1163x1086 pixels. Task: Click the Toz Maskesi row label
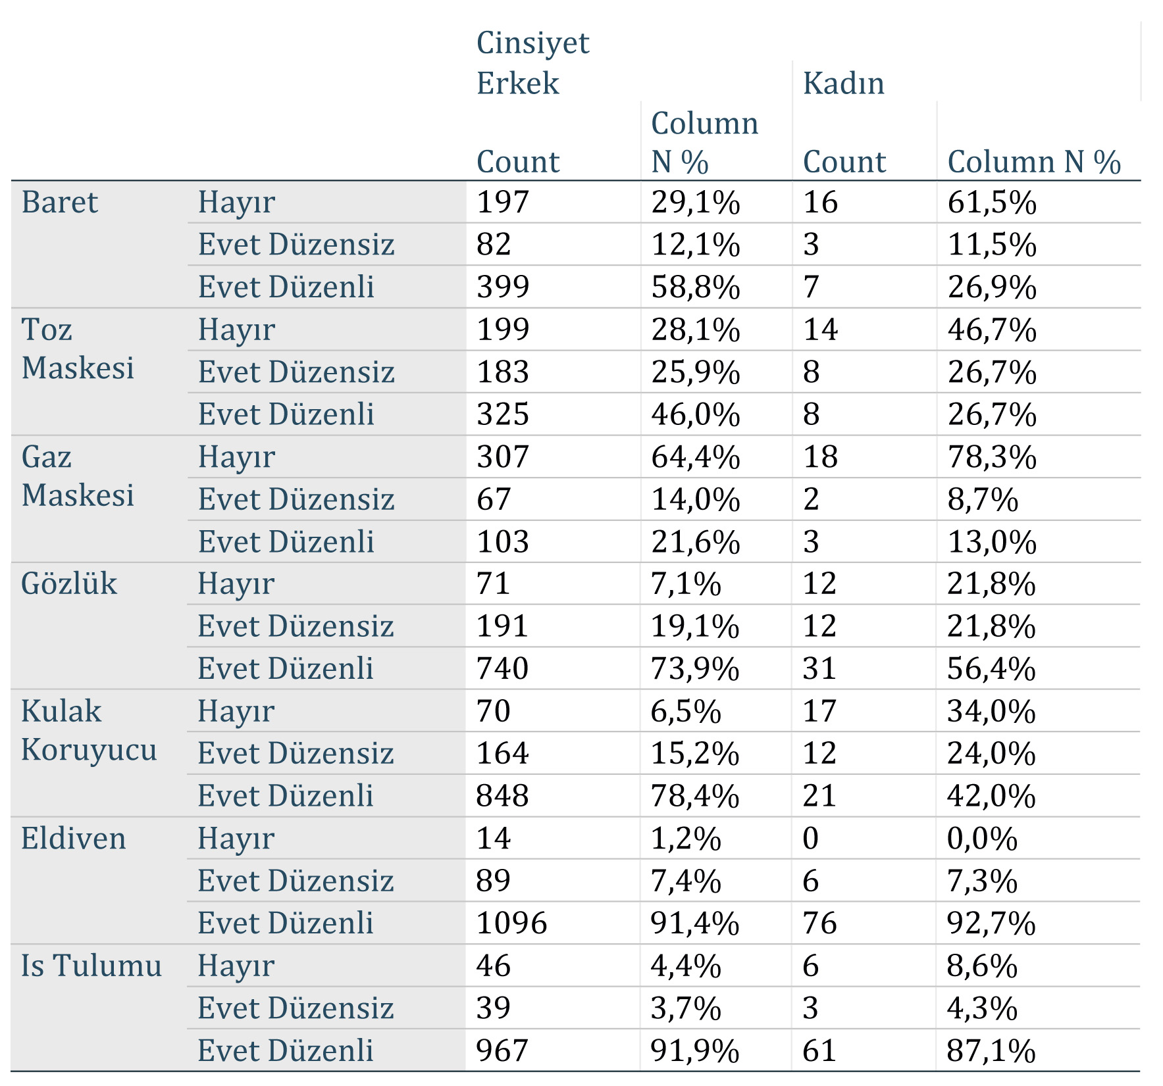pyautogui.click(x=77, y=349)
